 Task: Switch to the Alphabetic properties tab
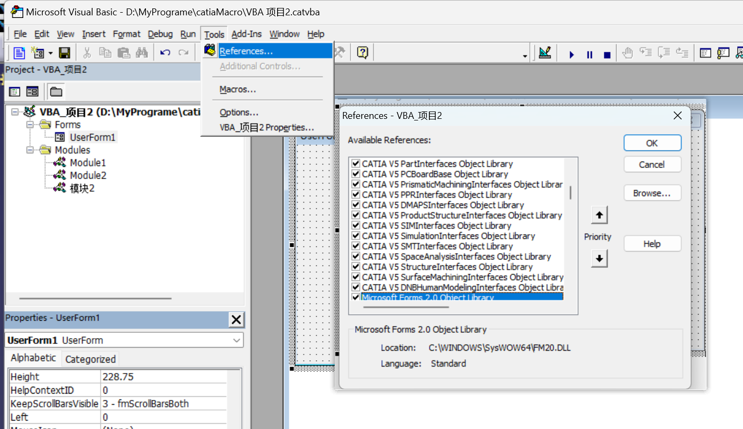[33, 358]
